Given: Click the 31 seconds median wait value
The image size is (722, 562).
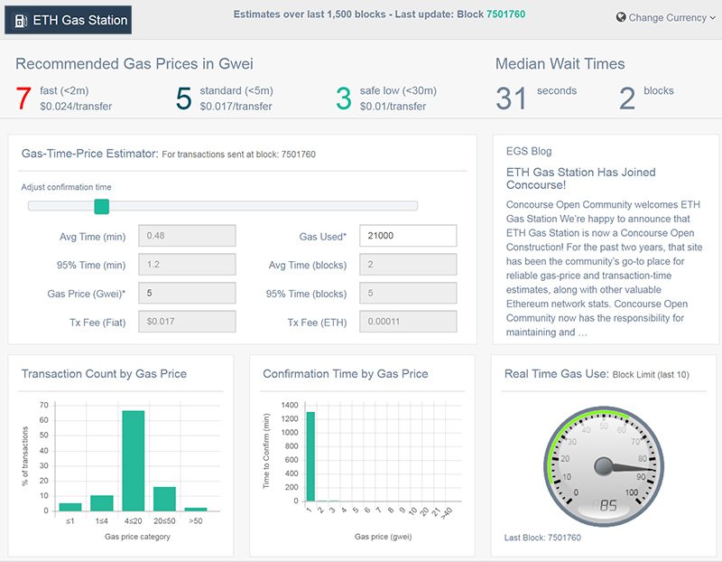Looking at the screenshot, I should tap(511, 98).
